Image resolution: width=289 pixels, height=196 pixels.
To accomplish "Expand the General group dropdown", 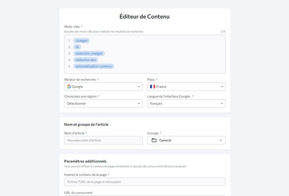I will [x=186, y=140].
